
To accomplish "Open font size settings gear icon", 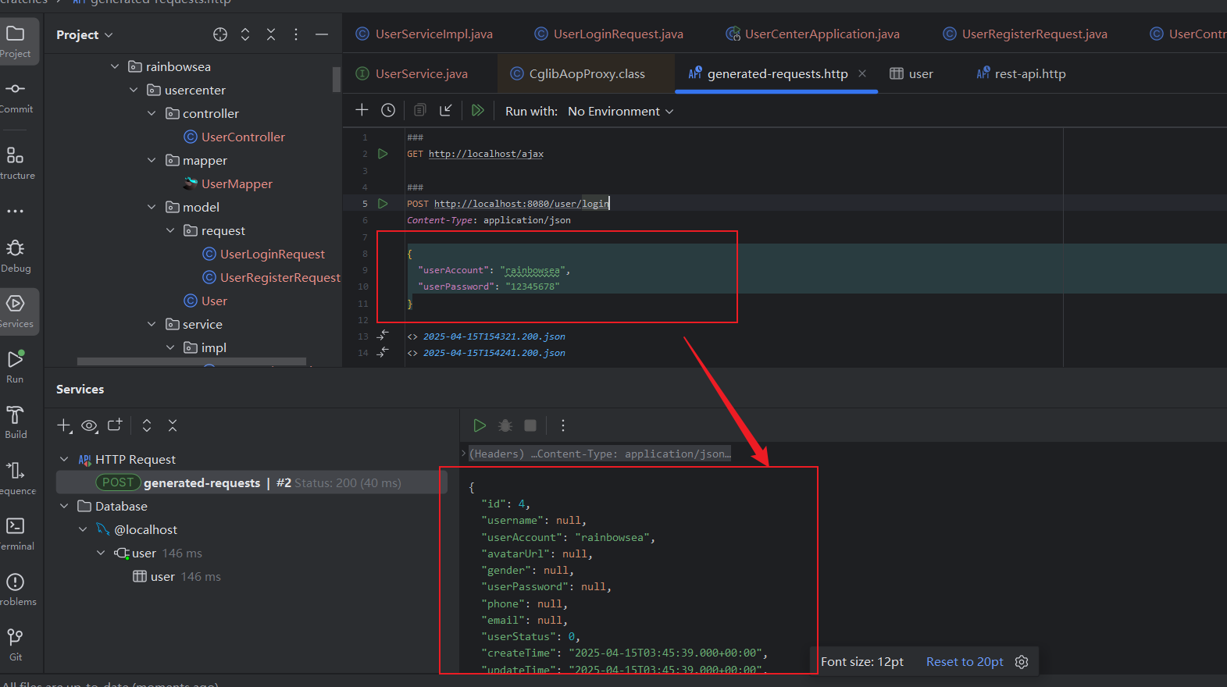I will [x=1022, y=662].
